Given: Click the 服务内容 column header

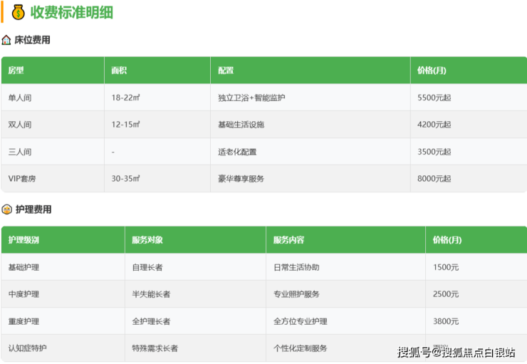Looking at the screenshot, I should pyautogui.click(x=288, y=240).
